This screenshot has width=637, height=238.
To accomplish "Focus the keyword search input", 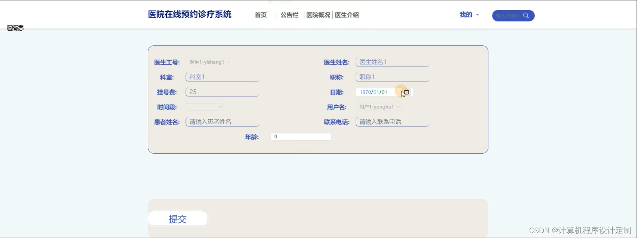I will tap(507, 15).
